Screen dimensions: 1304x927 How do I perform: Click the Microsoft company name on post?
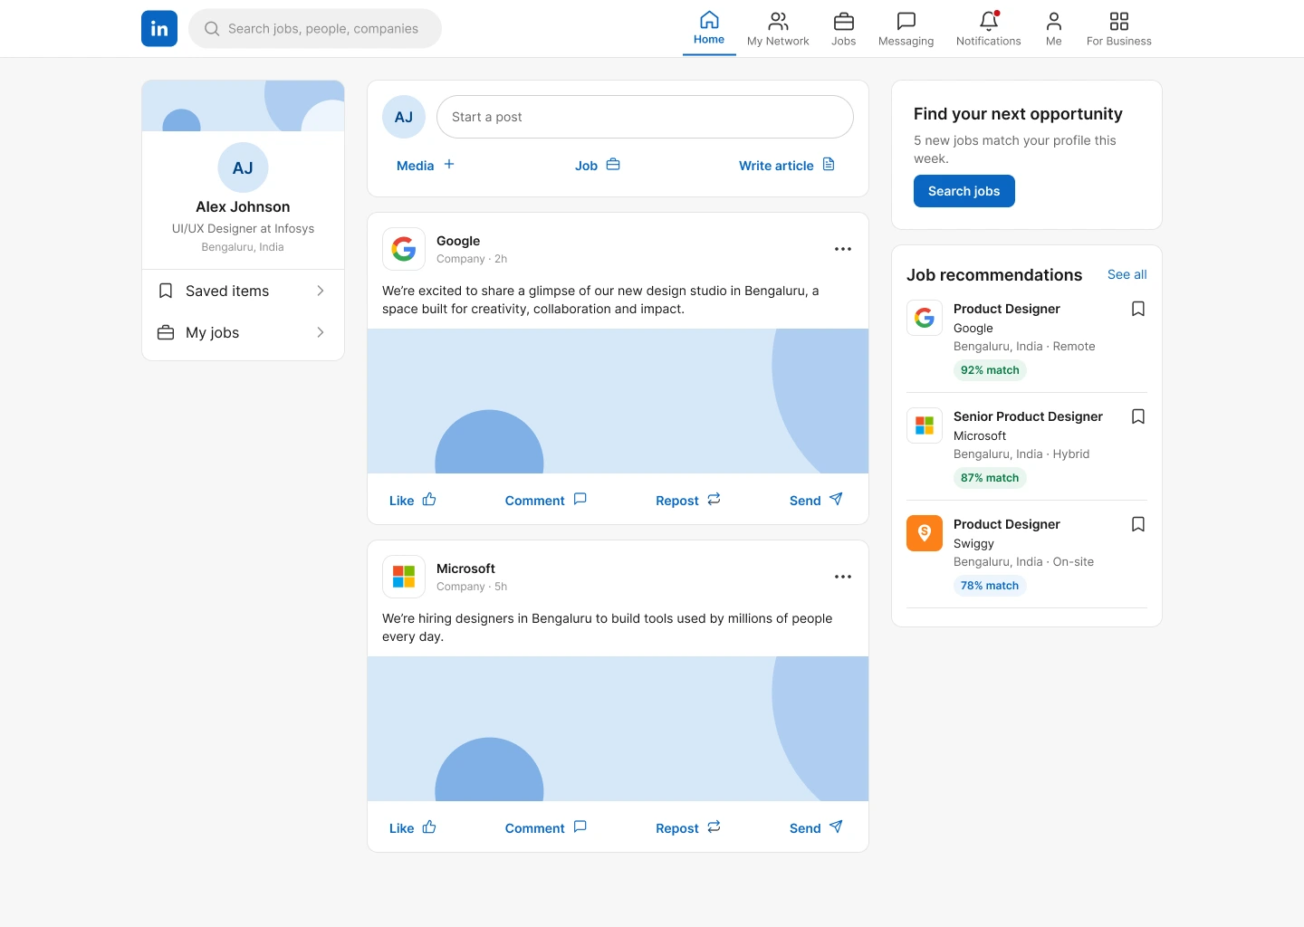point(465,569)
